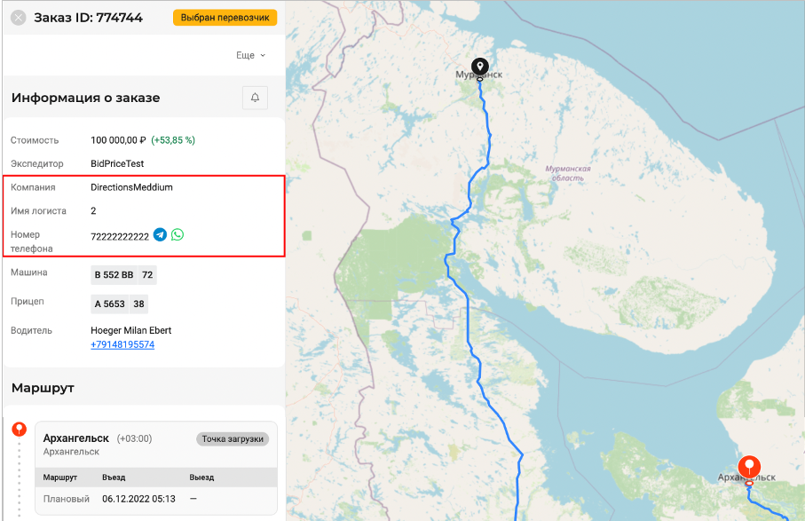
Task: Click trailer plate A 5653 38
Action: [120, 304]
